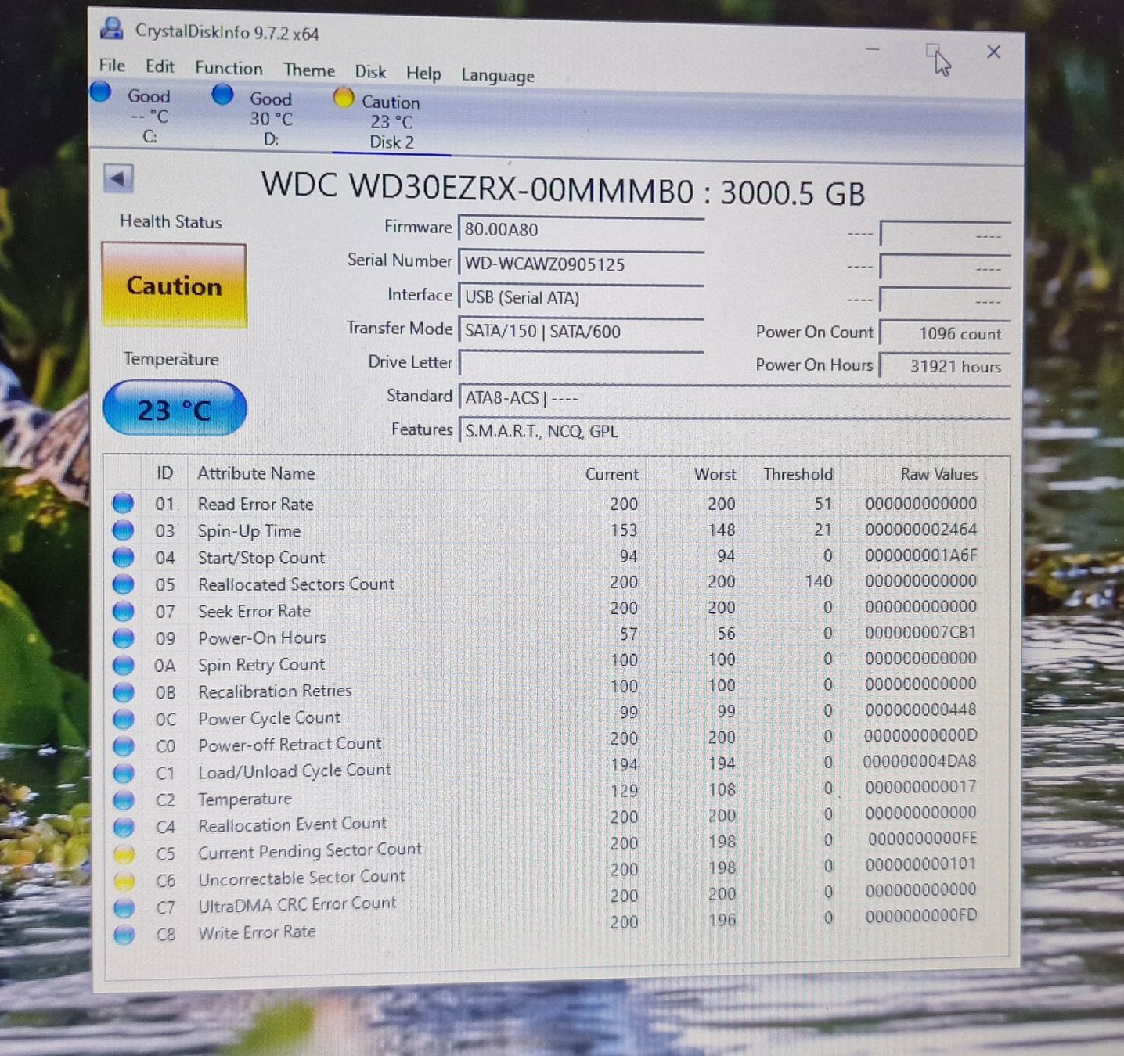The width and height of the screenshot is (1124, 1056).
Task: Click the Threshold column header
Action: tap(798, 474)
